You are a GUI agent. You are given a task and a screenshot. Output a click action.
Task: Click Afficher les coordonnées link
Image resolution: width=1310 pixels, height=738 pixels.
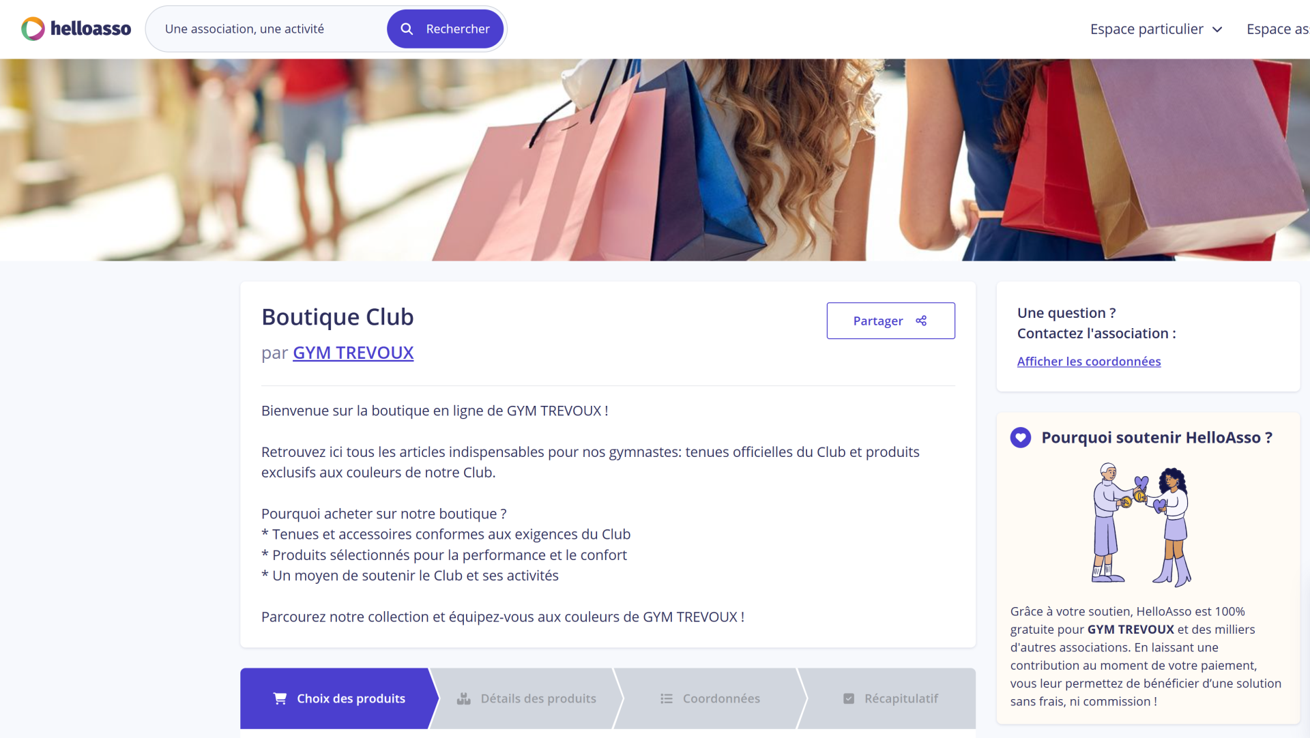pyautogui.click(x=1088, y=361)
